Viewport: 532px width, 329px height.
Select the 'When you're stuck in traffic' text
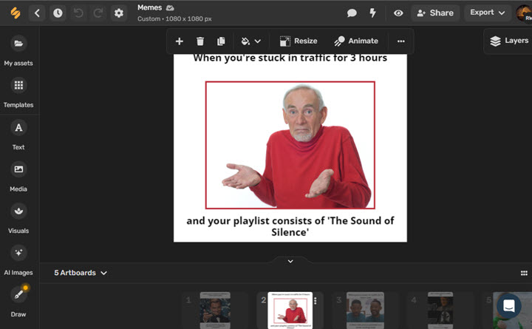(x=290, y=58)
